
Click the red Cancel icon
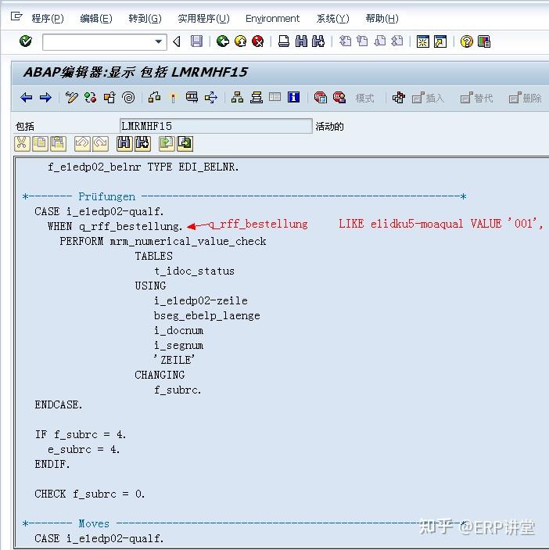(x=258, y=41)
